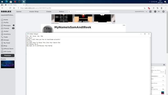168x95 pixels.
Task: Open Friends in the Roblox sidebar
Action: [x=5, y=28]
